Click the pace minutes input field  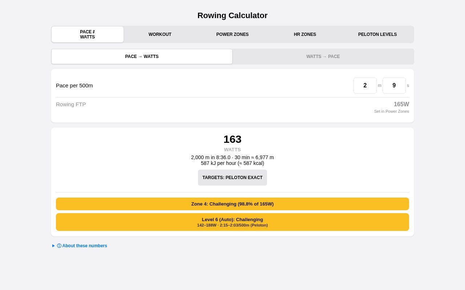365,86
